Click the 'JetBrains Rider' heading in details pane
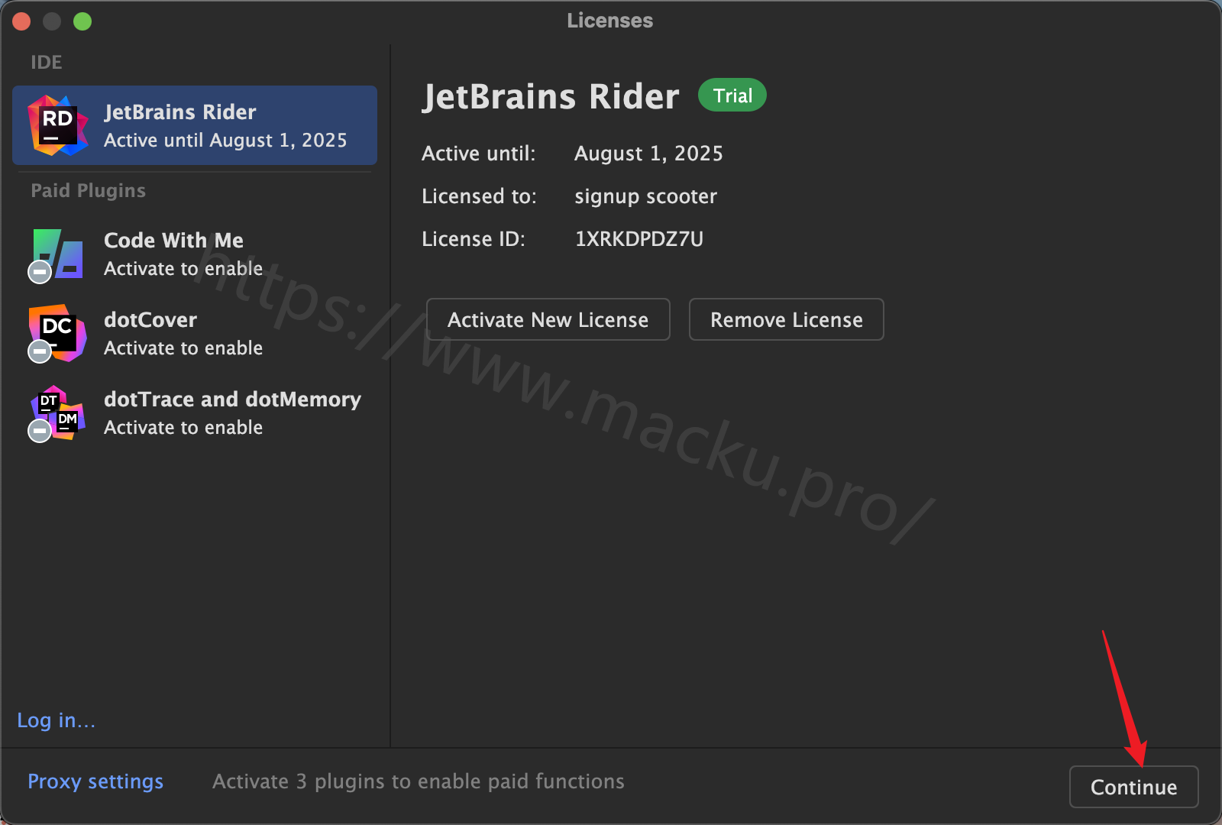The width and height of the screenshot is (1222, 825). click(x=551, y=97)
